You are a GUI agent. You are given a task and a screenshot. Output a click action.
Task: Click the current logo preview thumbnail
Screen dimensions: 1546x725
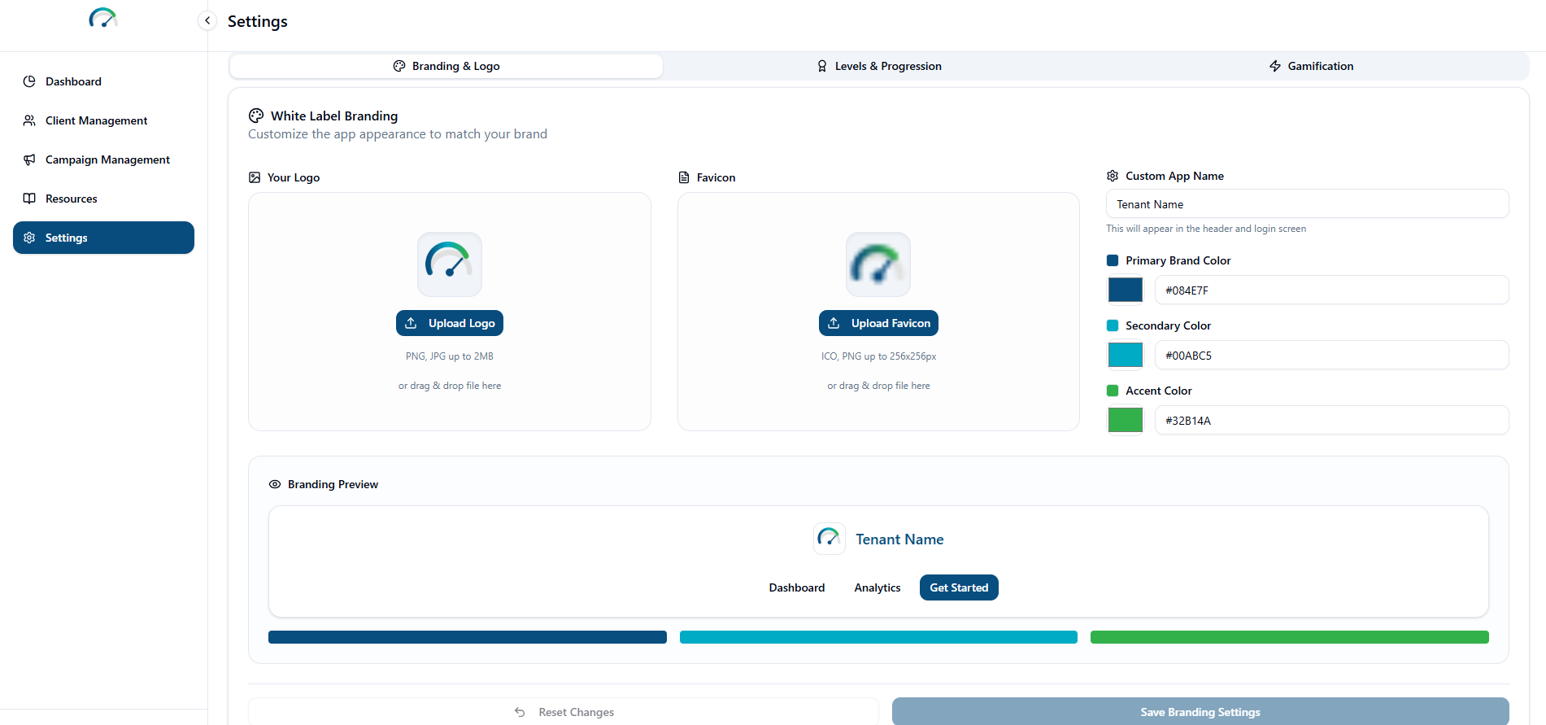tap(450, 264)
